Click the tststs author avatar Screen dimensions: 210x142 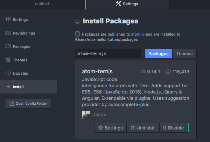pyautogui.click(x=86, y=115)
